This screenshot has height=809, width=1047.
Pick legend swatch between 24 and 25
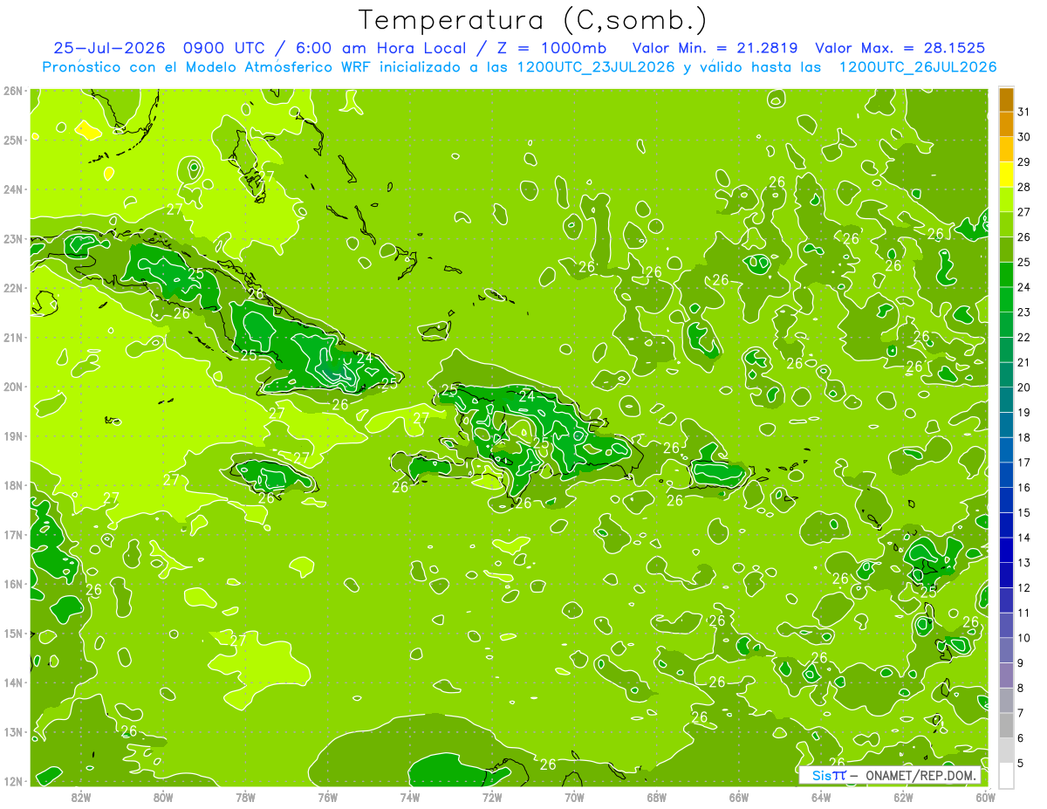click(x=1006, y=275)
